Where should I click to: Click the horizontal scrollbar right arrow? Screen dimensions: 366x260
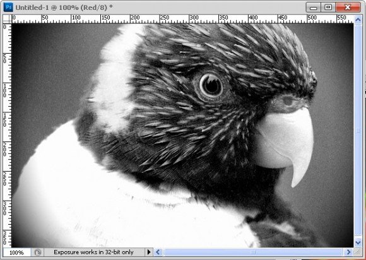[x=348, y=252]
